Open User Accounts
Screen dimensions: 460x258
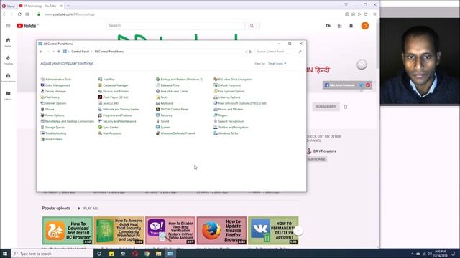(110, 133)
